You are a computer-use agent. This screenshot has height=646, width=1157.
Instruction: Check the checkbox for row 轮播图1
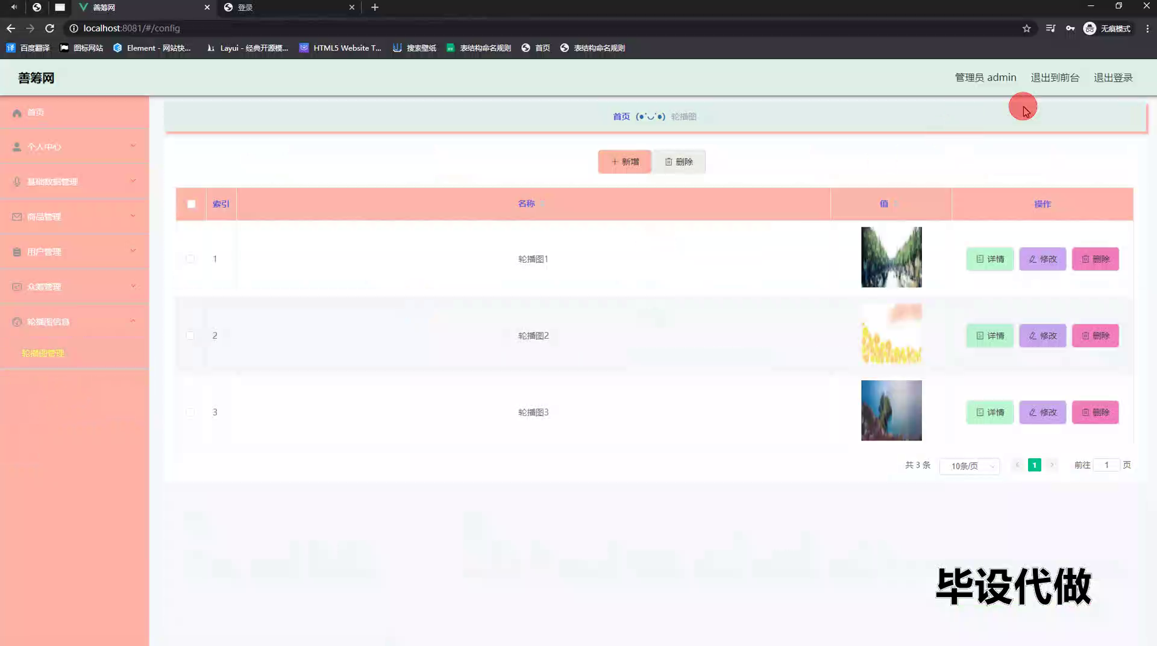tap(190, 259)
